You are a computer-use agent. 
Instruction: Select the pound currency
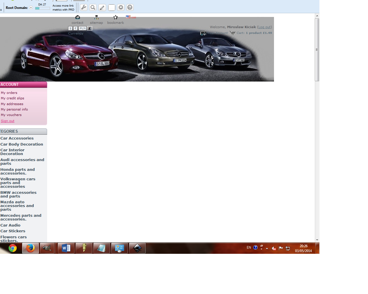point(90,28)
